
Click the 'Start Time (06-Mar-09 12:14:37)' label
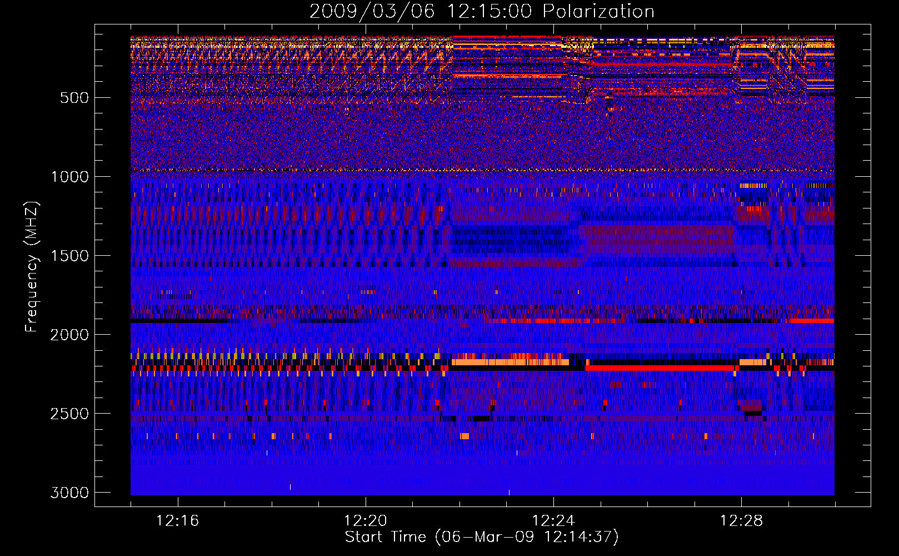click(x=482, y=537)
